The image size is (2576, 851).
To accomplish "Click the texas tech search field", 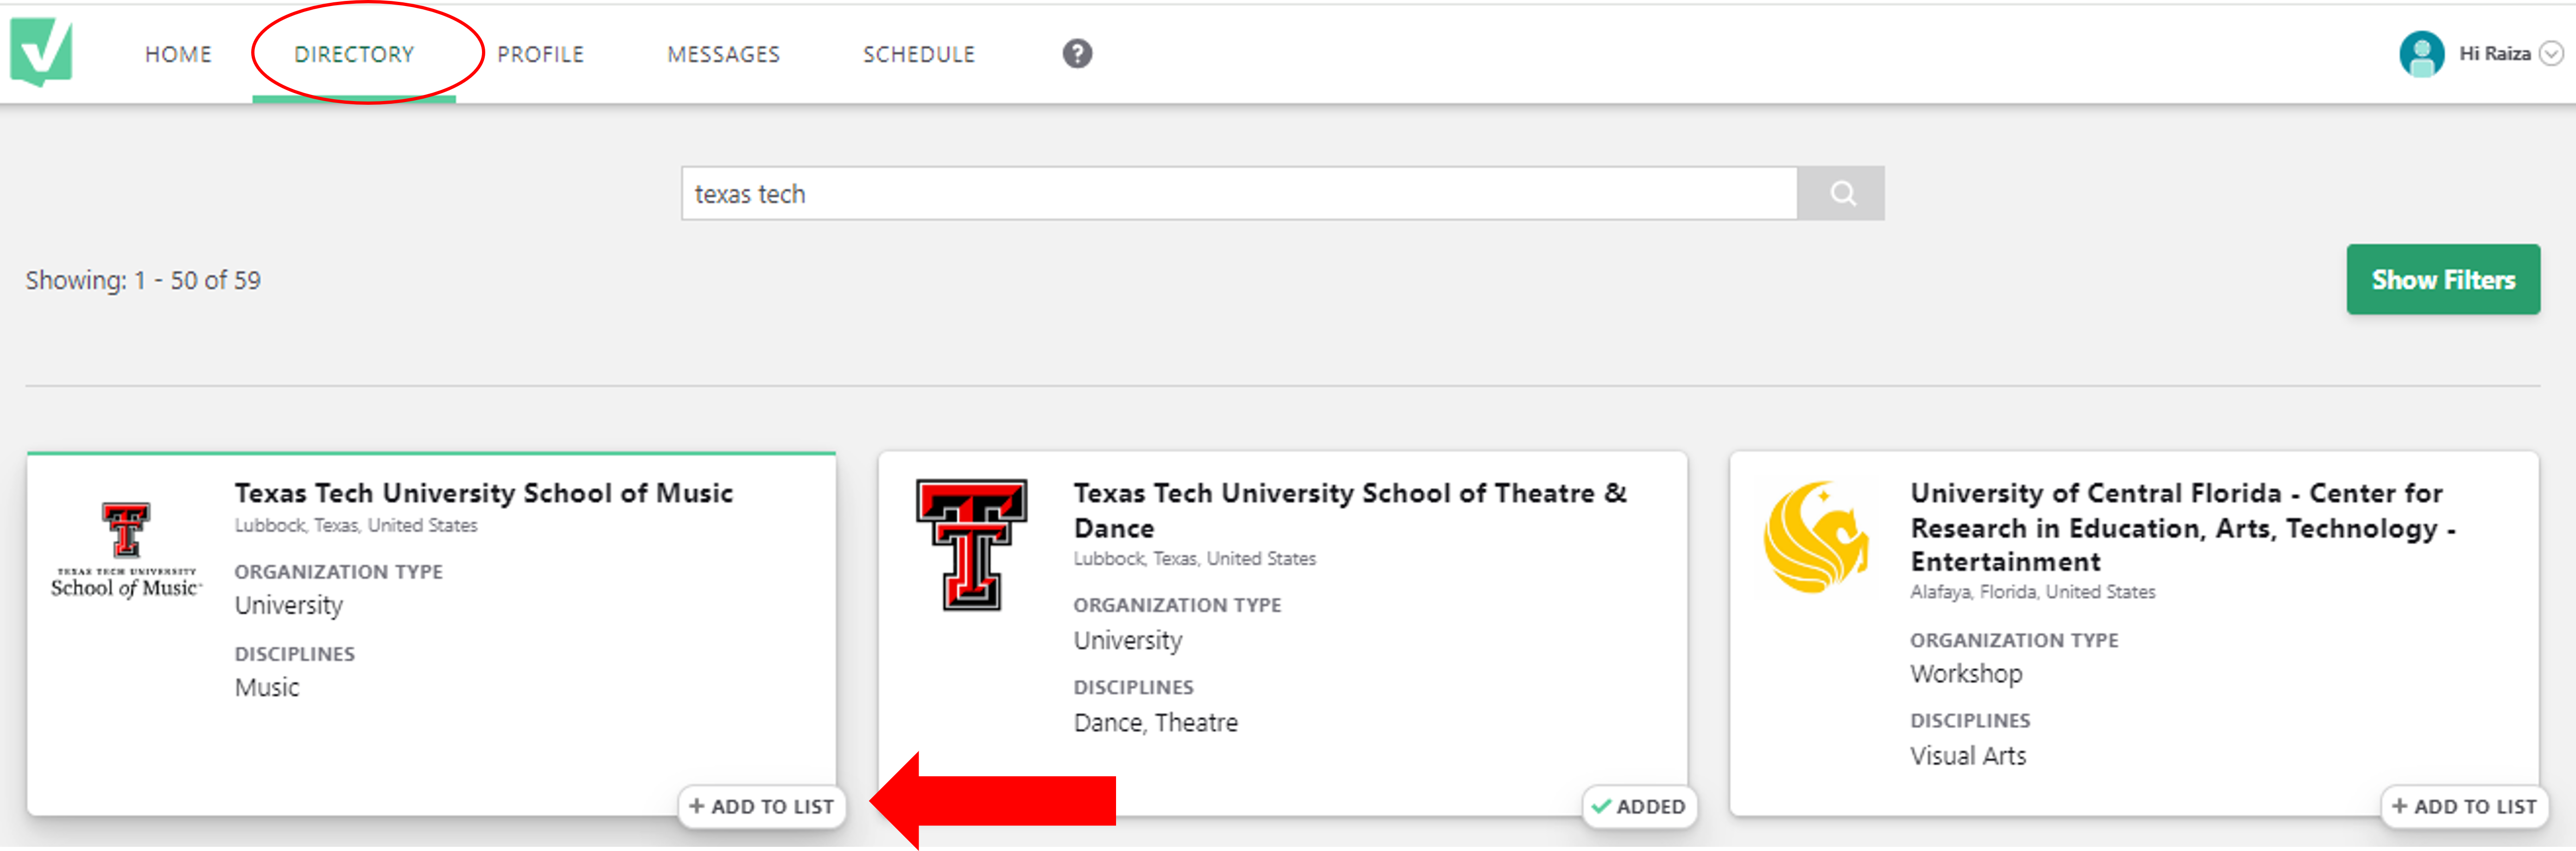I will (x=1238, y=194).
